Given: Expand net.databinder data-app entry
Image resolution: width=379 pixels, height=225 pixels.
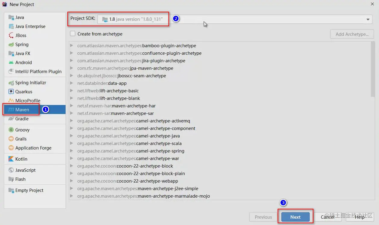Looking at the screenshot, I should (72, 83).
